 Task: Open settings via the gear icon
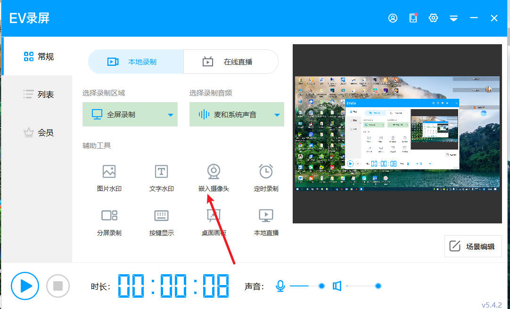point(433,18)
